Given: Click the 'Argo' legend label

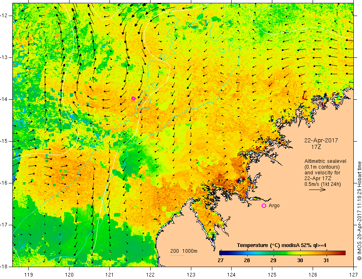Looking at the screenshot, I should click(x=274, y=205).
